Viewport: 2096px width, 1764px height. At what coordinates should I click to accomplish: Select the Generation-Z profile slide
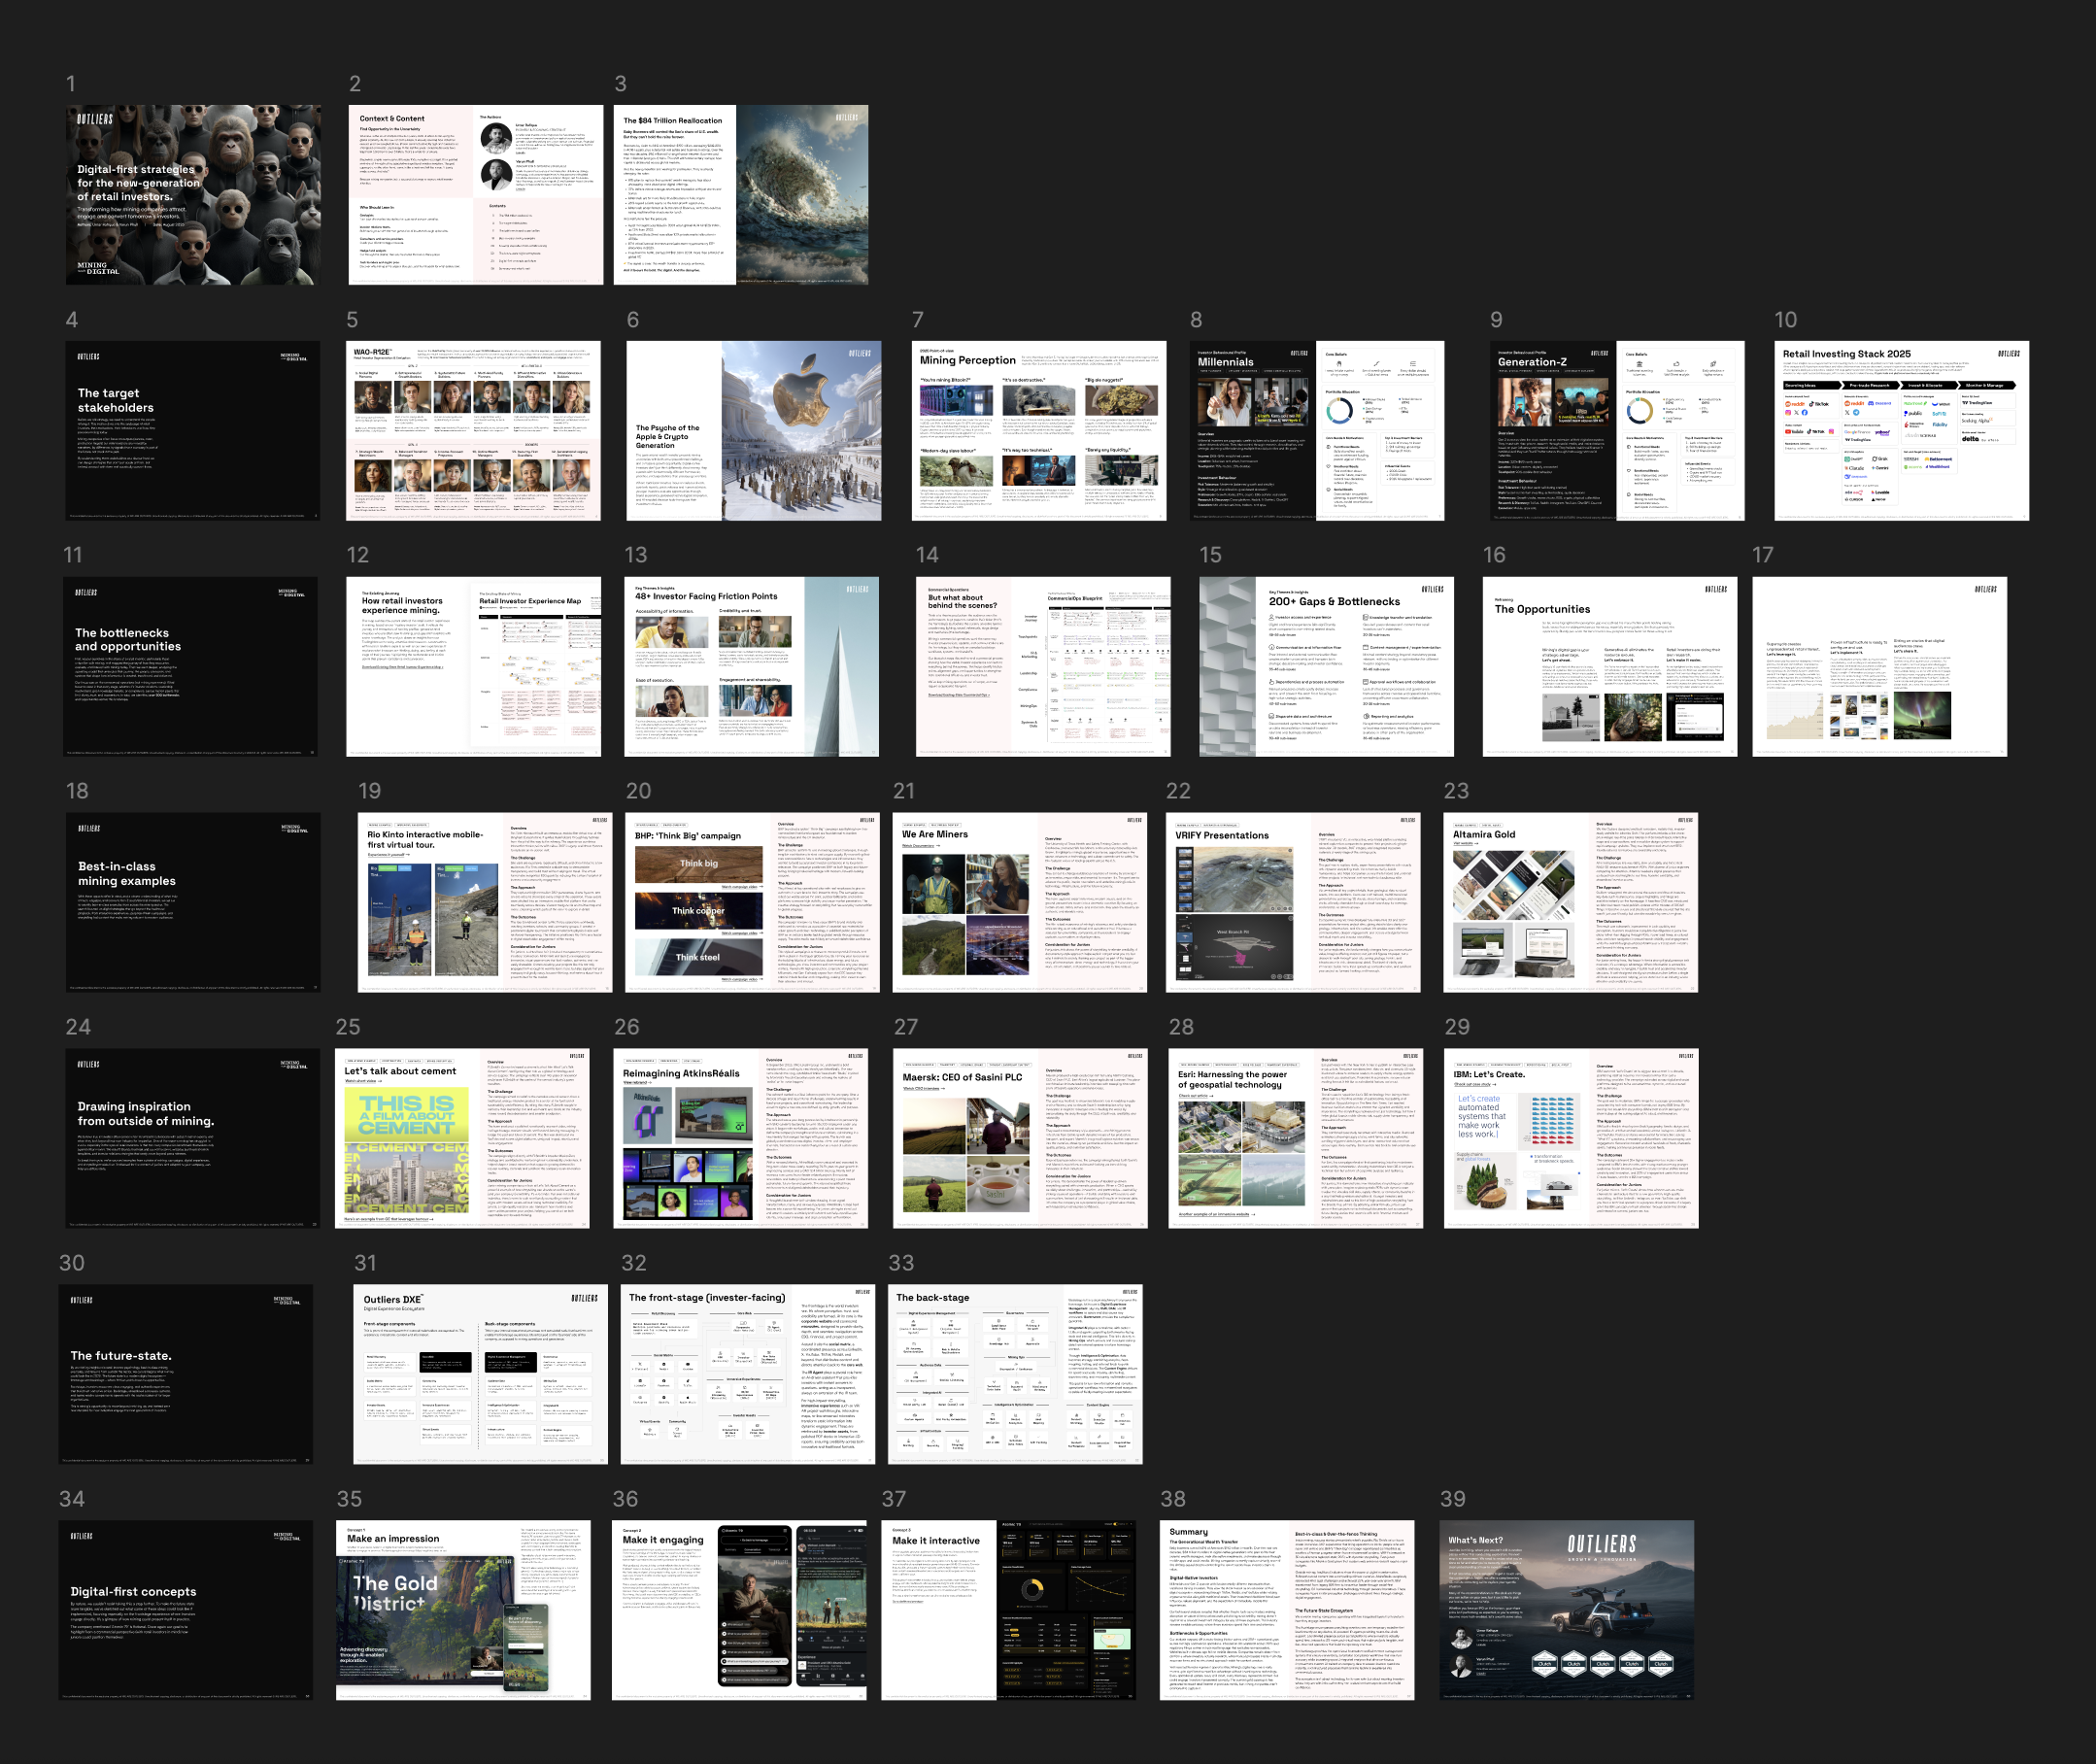pyautogui.click(x=1616, y=430)
